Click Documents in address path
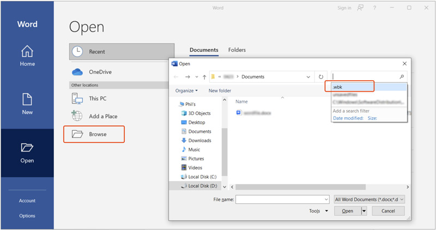Image resolution: width=436 pixels, height=230 pixels. click(x=253, y=77)
